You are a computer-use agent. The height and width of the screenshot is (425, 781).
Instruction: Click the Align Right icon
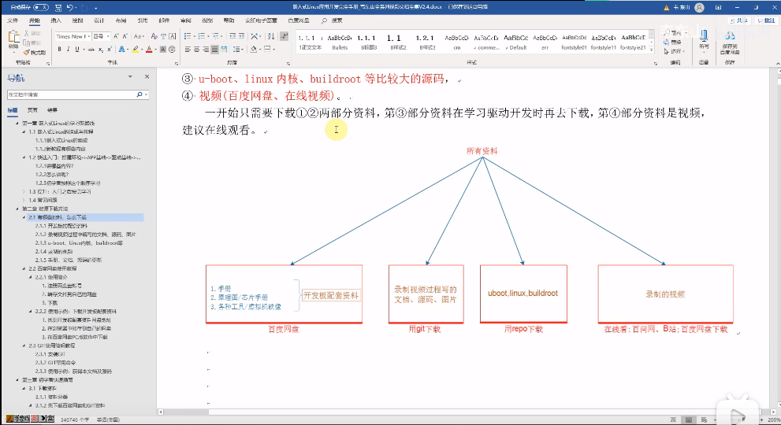point(206,50)
